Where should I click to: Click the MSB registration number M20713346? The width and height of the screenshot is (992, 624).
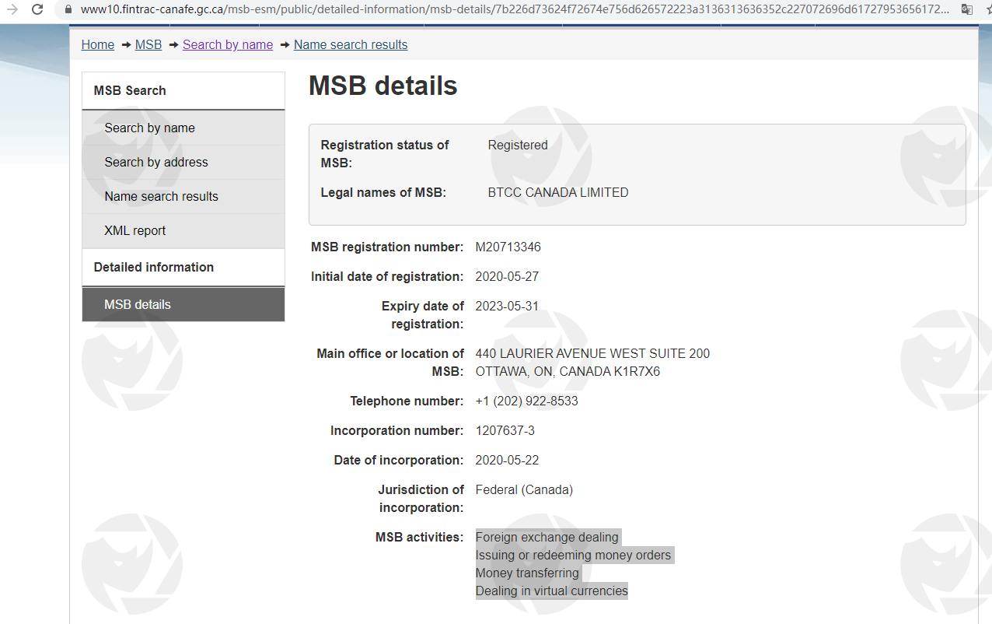(x=508, y=247)
